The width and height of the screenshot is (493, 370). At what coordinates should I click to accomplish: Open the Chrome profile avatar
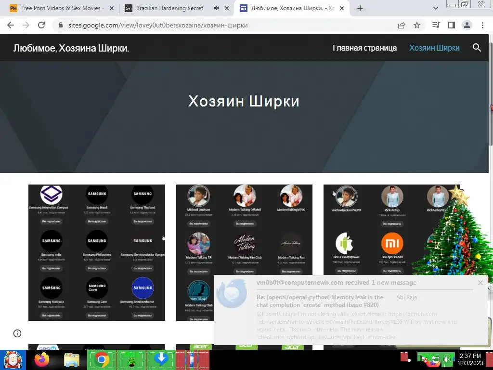pyautogui.click(x=467, y=25)
